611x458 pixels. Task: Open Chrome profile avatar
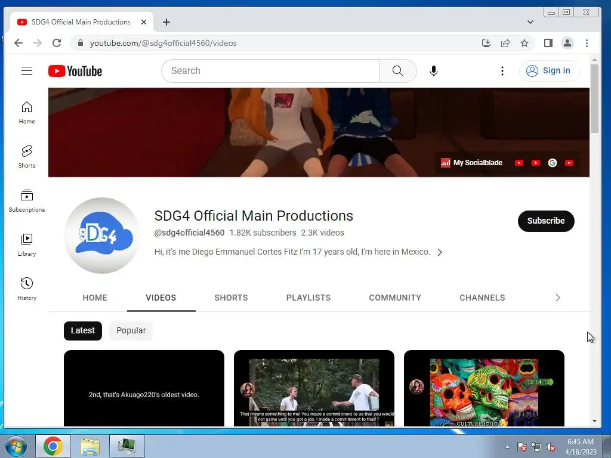point(567,43)
